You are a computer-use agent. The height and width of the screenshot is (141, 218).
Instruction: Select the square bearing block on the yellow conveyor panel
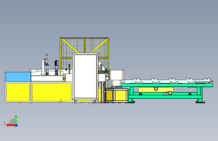coord(156,89)
